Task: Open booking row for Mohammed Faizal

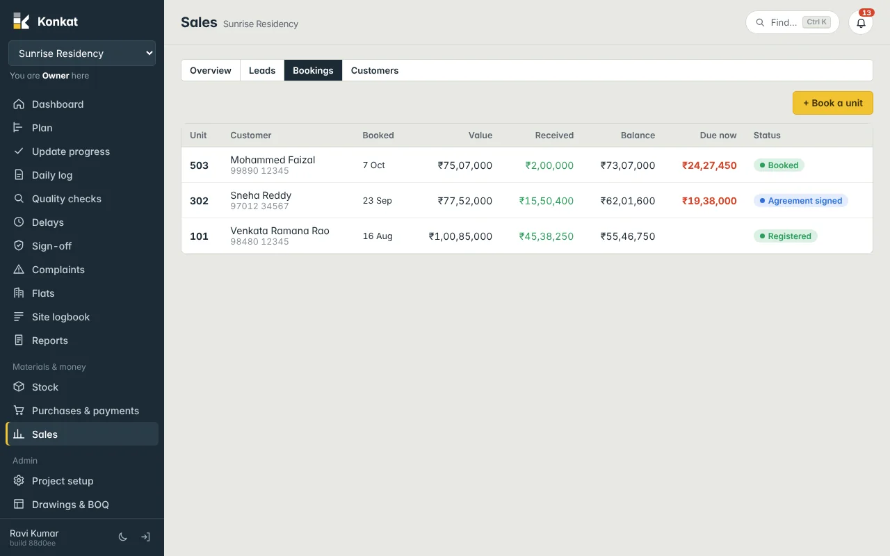Action: click(527, 165)
